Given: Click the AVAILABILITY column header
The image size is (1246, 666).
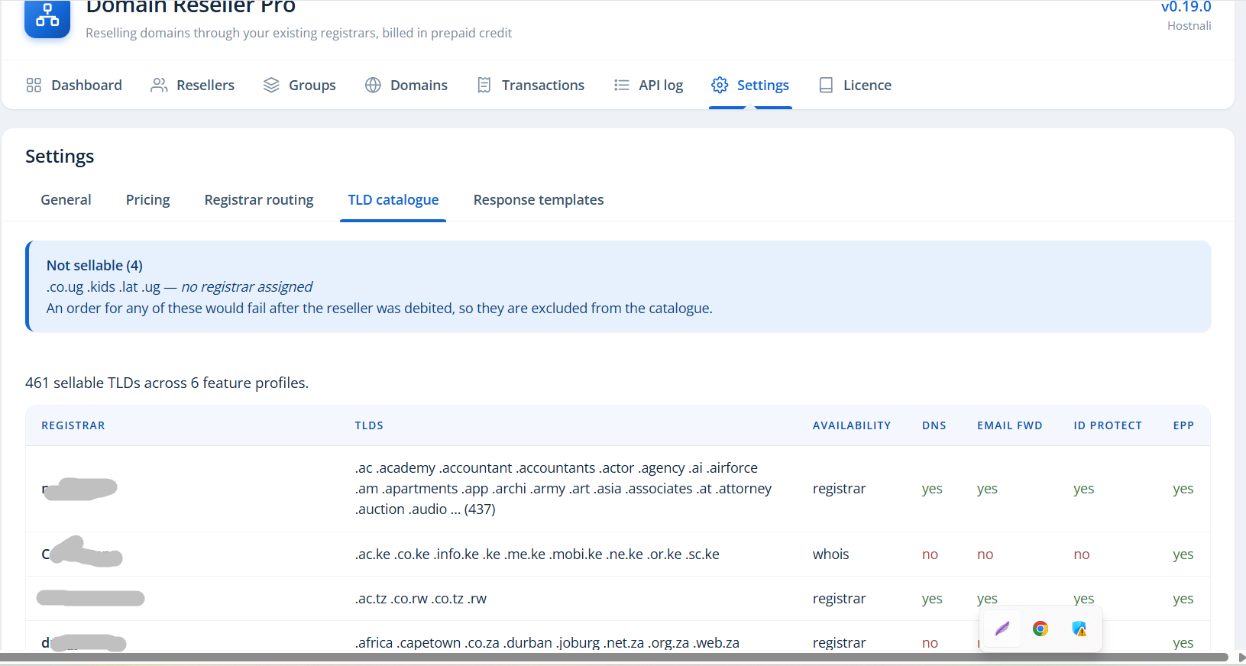Looking at the screenshot, I should (x=852, y=425).
